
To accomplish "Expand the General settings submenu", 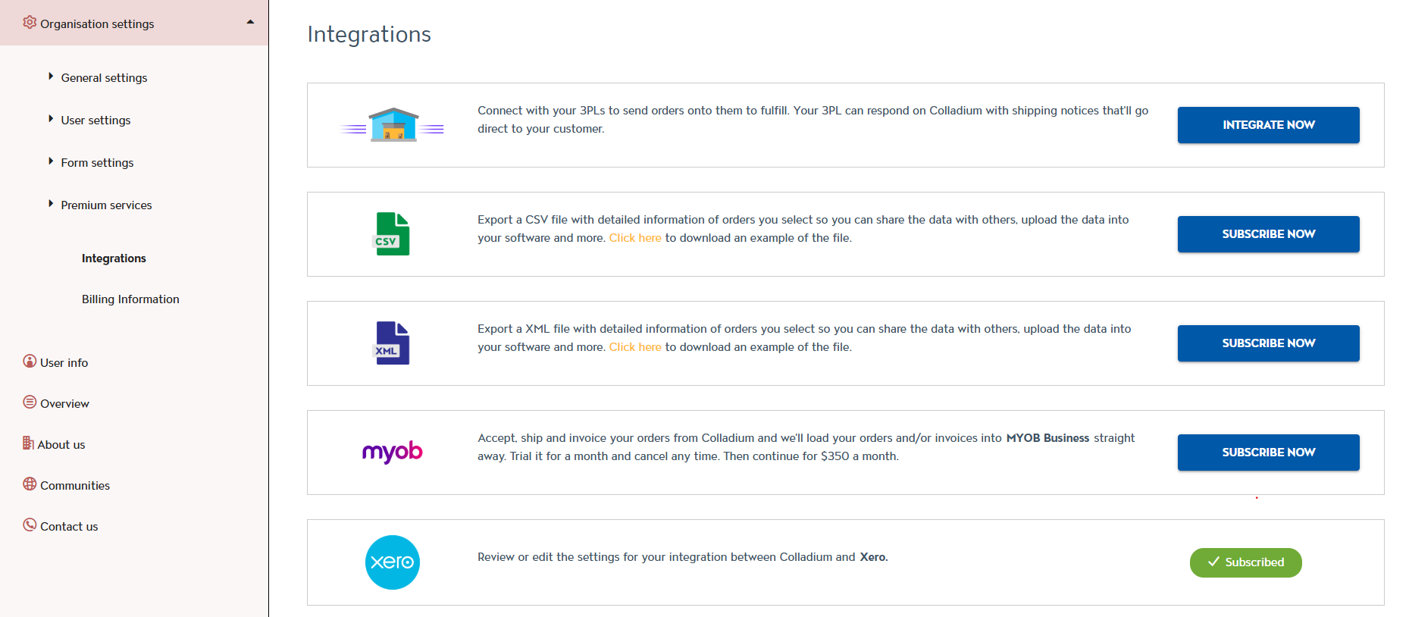I will (x=51, y=77).
